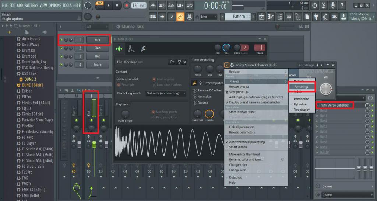Open the browser view icon in toolbar

tap(298, 17)
